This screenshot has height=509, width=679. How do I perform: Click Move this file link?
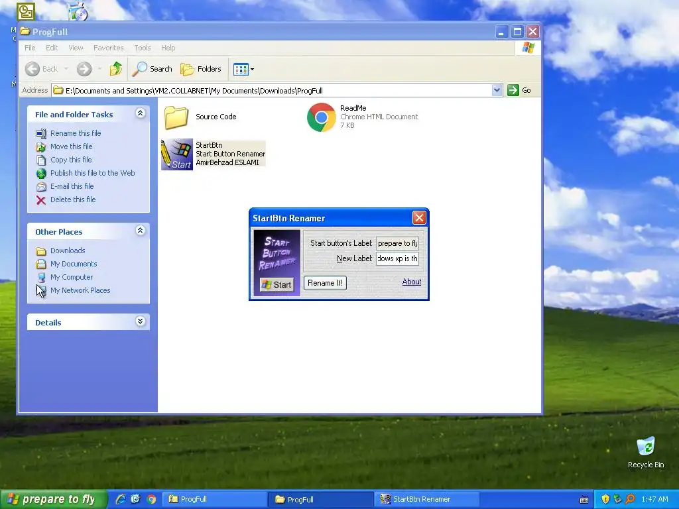(x=71, y=146)
